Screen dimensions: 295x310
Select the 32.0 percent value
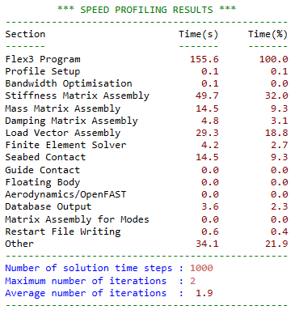276,96
